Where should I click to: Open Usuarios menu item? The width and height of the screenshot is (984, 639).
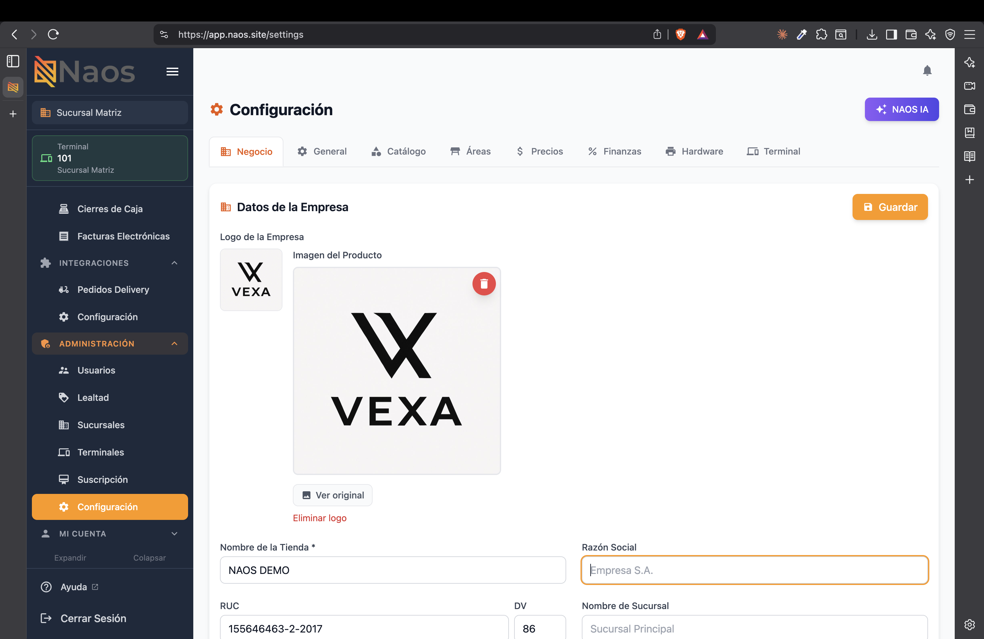(110, 370)
